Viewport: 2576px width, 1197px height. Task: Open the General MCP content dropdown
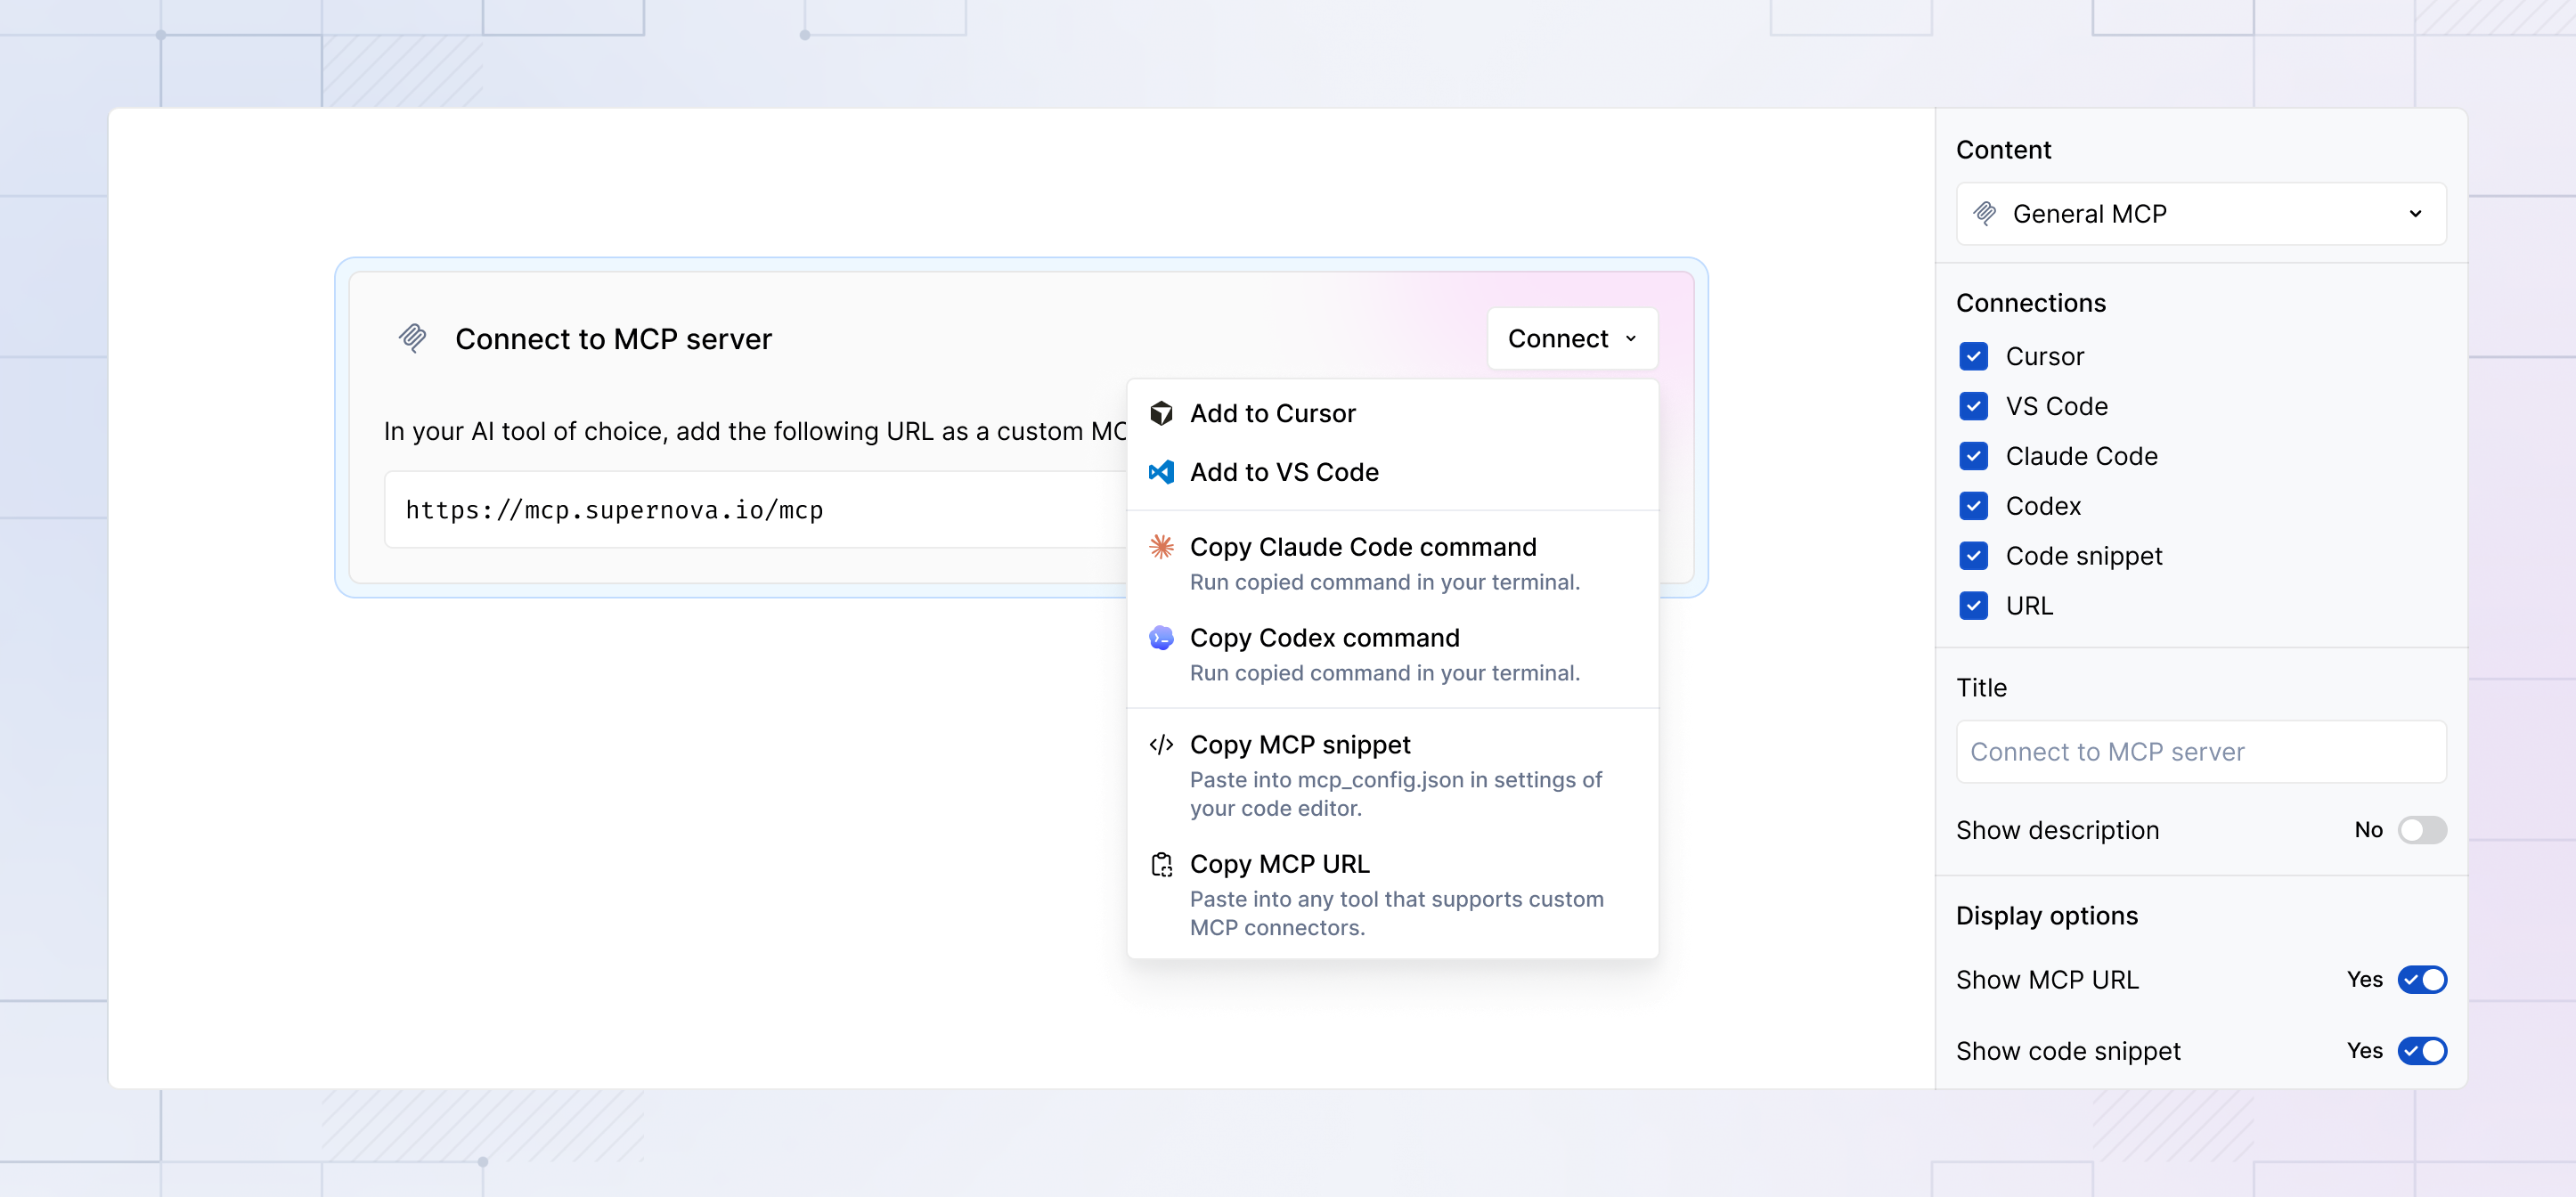[2201, 213]
